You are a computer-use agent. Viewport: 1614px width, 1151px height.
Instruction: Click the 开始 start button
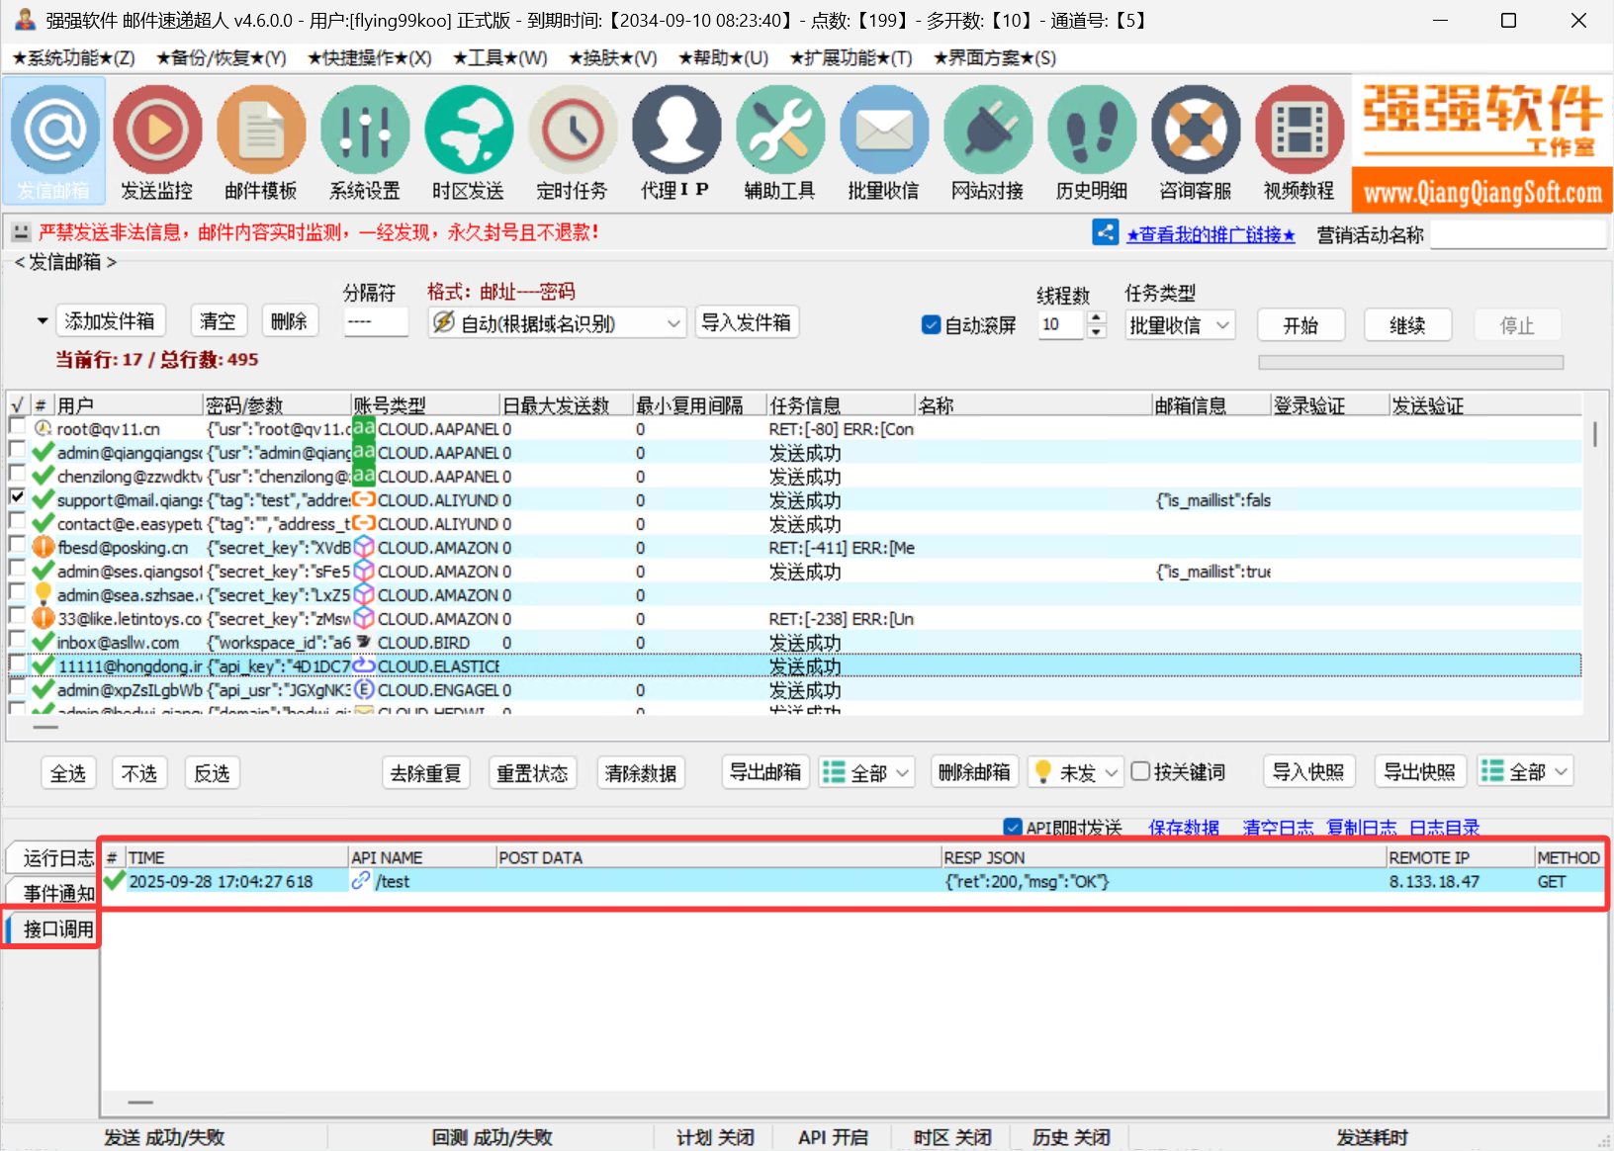click(1300, 325)
